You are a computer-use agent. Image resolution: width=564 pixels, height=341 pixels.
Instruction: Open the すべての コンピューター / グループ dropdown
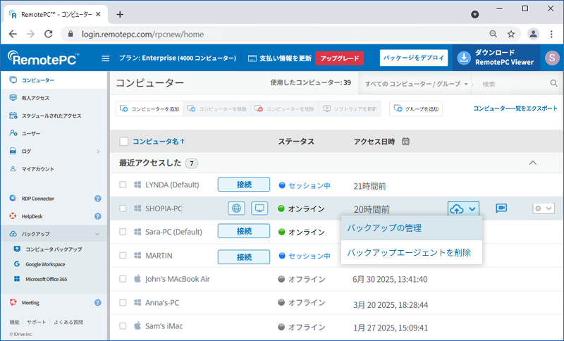pyautogui.click(x=416, y=84)
